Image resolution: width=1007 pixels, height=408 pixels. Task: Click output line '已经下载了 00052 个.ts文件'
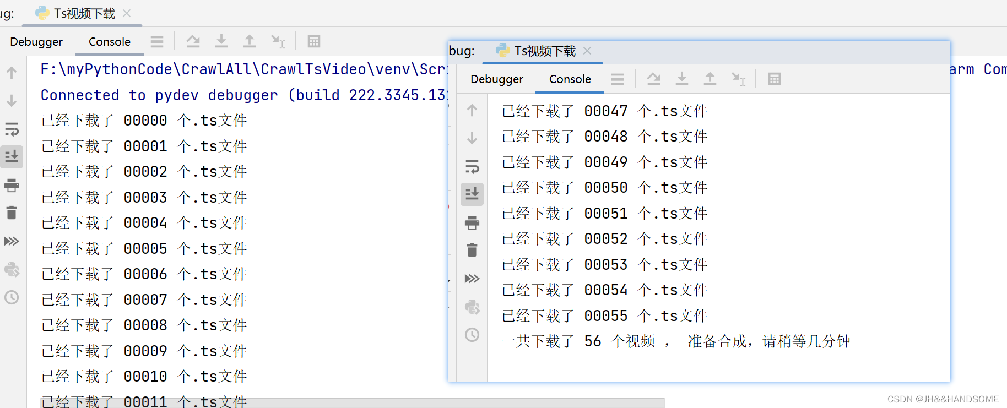pyautogui.click(x=604, y=239)
